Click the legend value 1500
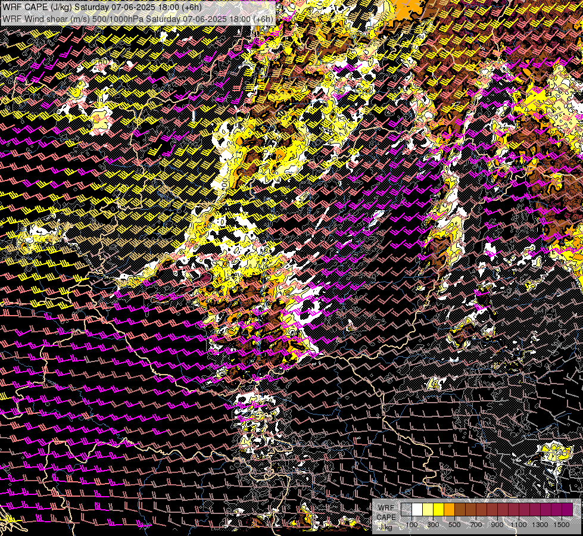Image resolution: width=583 pixels, height=536 pixels. click(x=562, y=525)
